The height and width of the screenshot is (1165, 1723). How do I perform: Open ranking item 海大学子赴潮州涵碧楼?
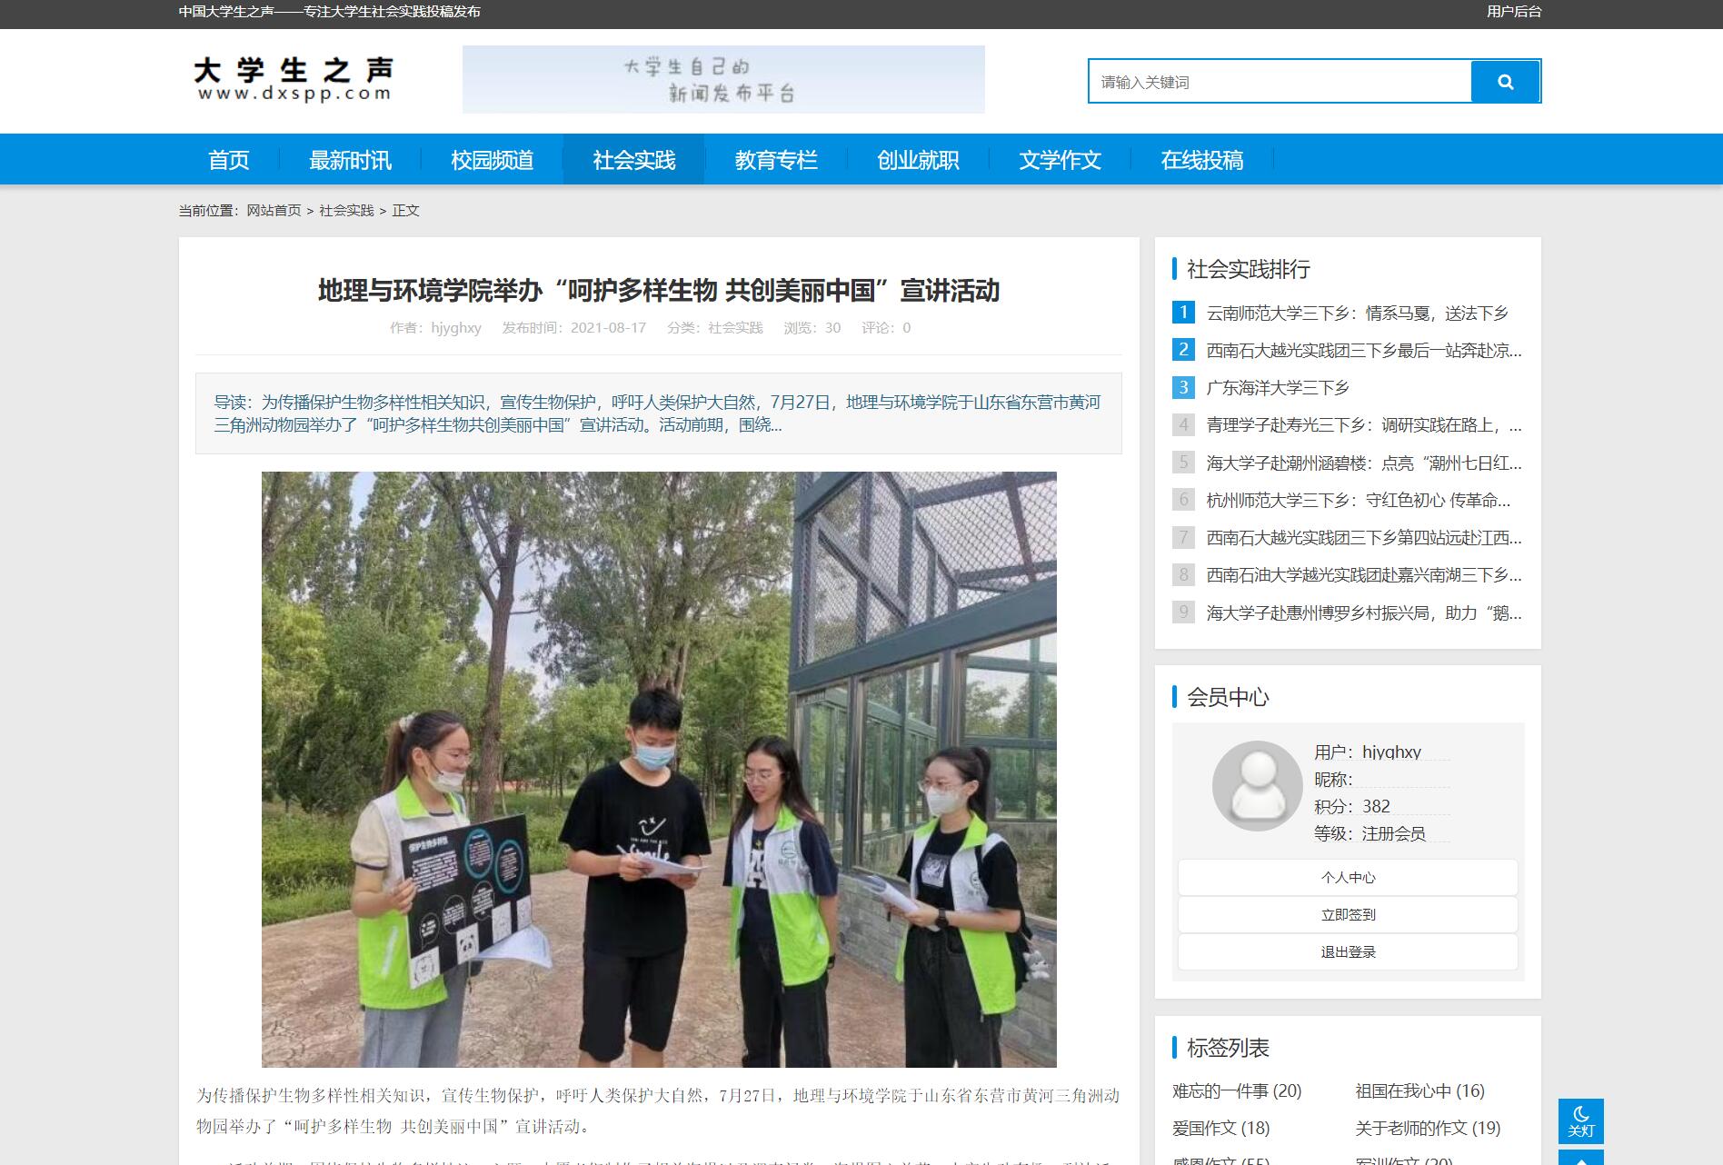1363,463
